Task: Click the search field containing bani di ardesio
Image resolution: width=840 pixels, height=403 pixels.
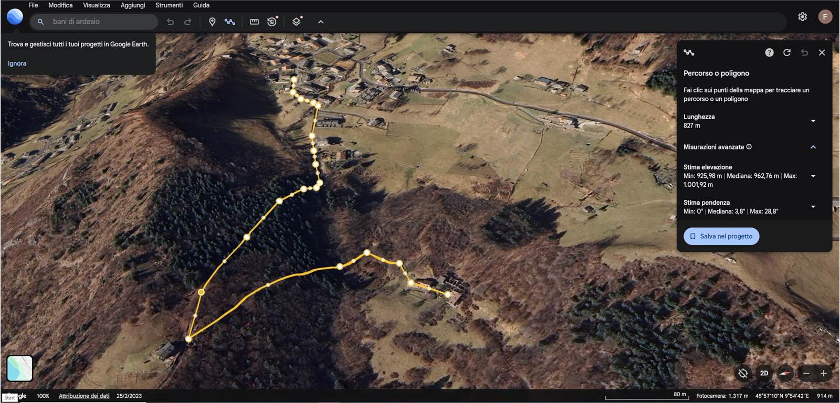Action: (100, 22)
